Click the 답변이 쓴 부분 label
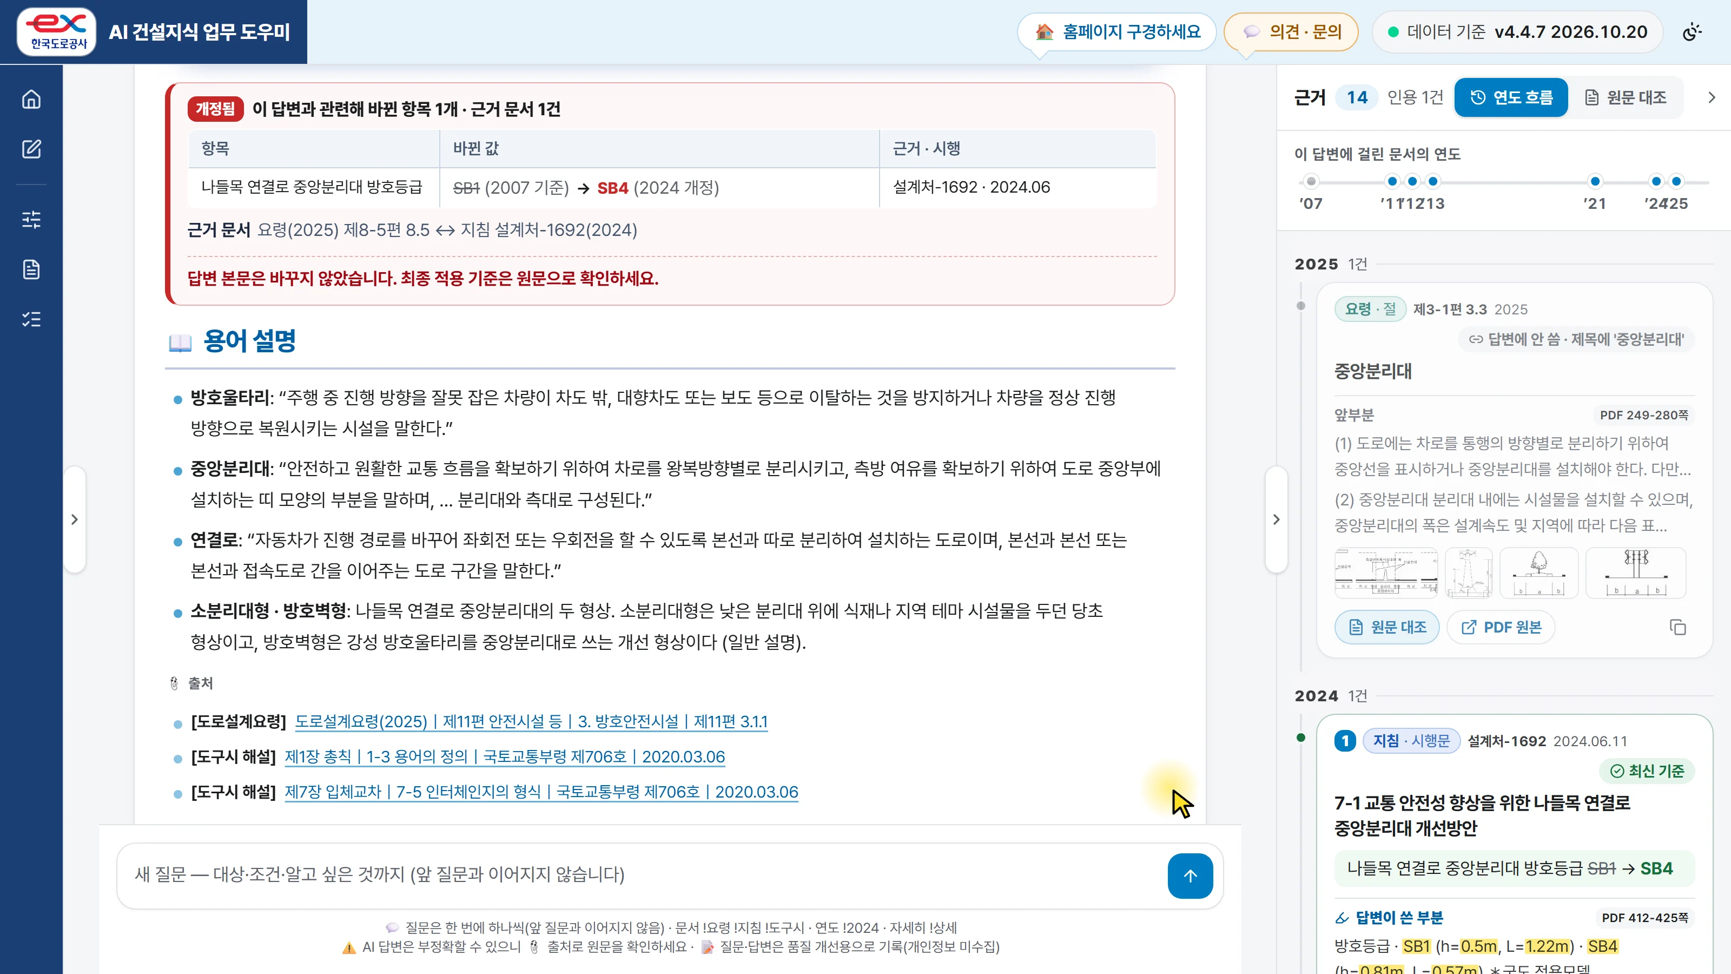Viewport: 1731px width, 974px height. point(1399,918)
